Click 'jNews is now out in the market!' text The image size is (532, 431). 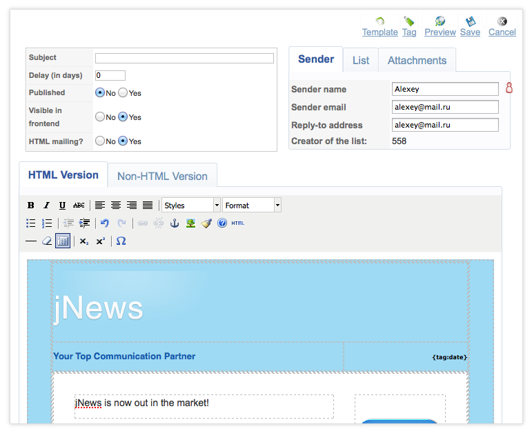pyautogui.click(x=142, y=403)
